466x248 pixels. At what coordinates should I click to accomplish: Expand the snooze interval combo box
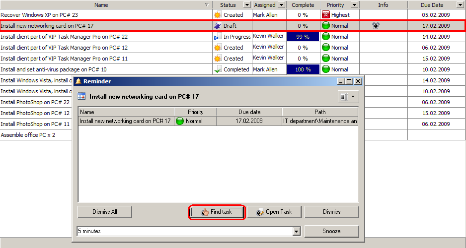pos(297,232)
